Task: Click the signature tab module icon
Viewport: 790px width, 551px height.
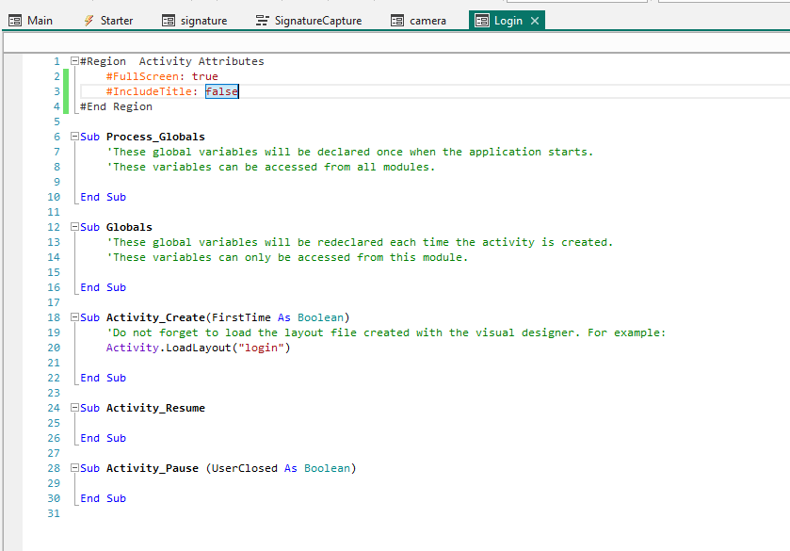Action: coord(169,21)
